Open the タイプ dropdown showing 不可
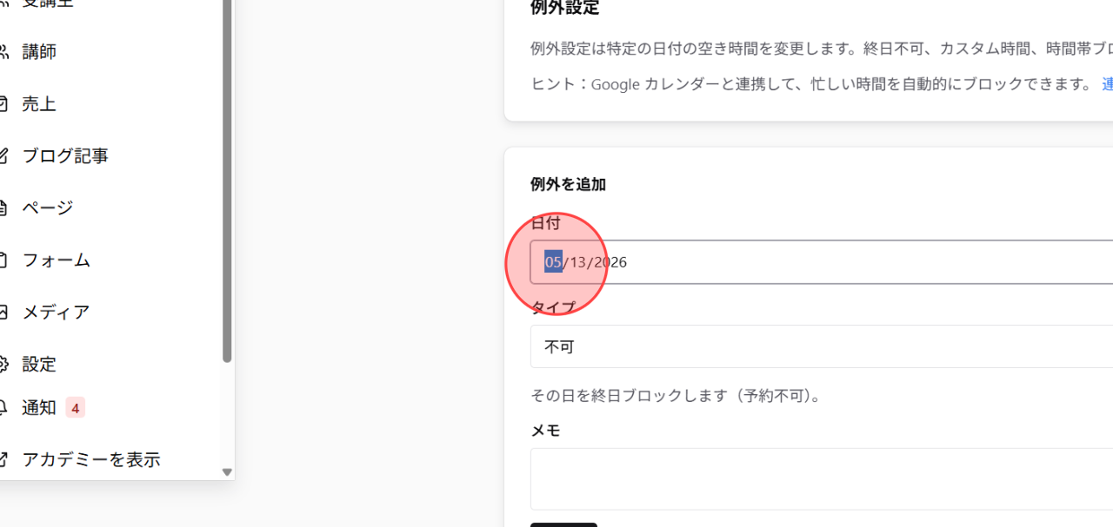 (822, 346)
